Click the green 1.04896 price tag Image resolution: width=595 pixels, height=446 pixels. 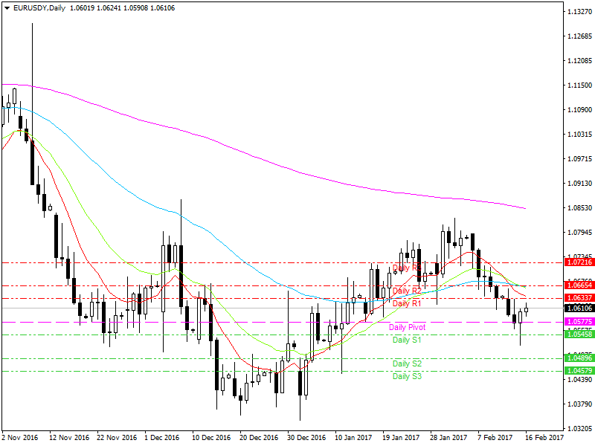[579, 358]
